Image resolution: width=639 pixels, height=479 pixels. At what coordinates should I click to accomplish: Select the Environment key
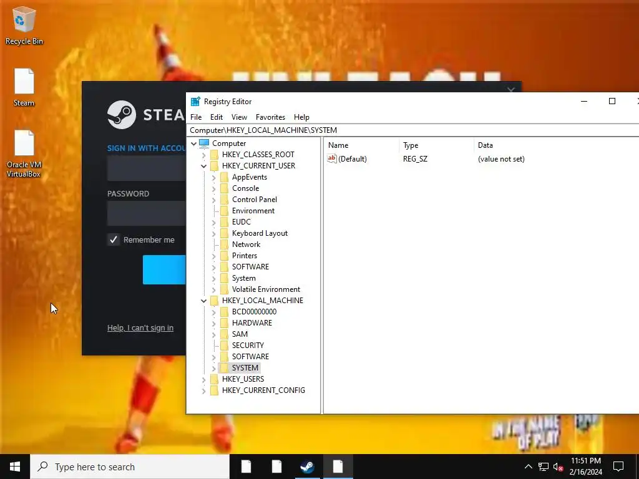253,211
